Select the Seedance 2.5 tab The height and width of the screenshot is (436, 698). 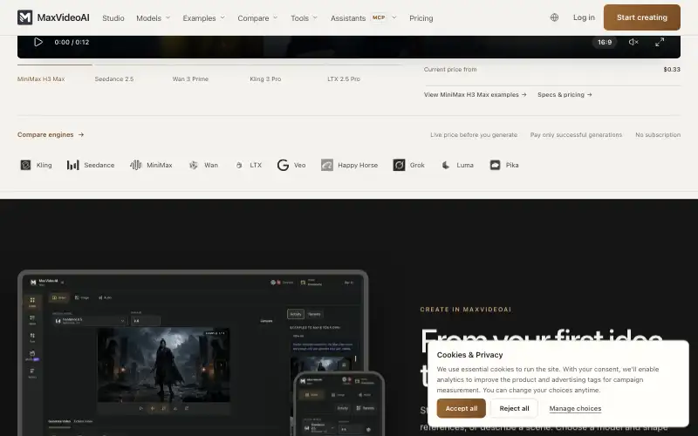point(114,78)
